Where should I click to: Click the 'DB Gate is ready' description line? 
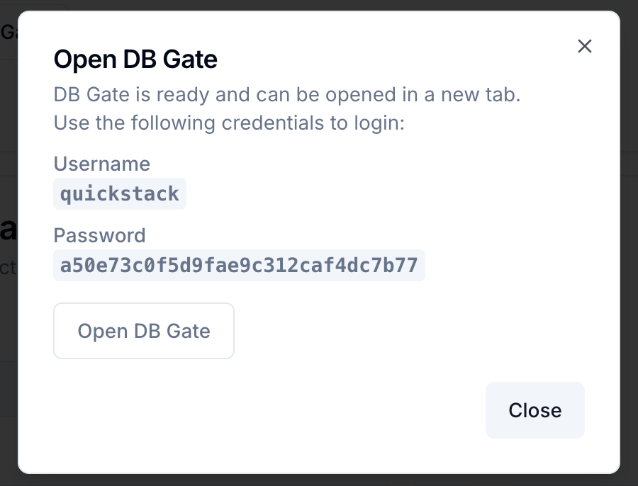click(287, 95)
